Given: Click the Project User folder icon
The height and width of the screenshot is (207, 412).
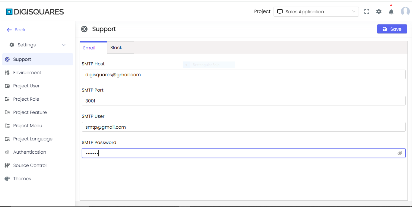Looking at the screenshot, I should click(x=7, y=86).
